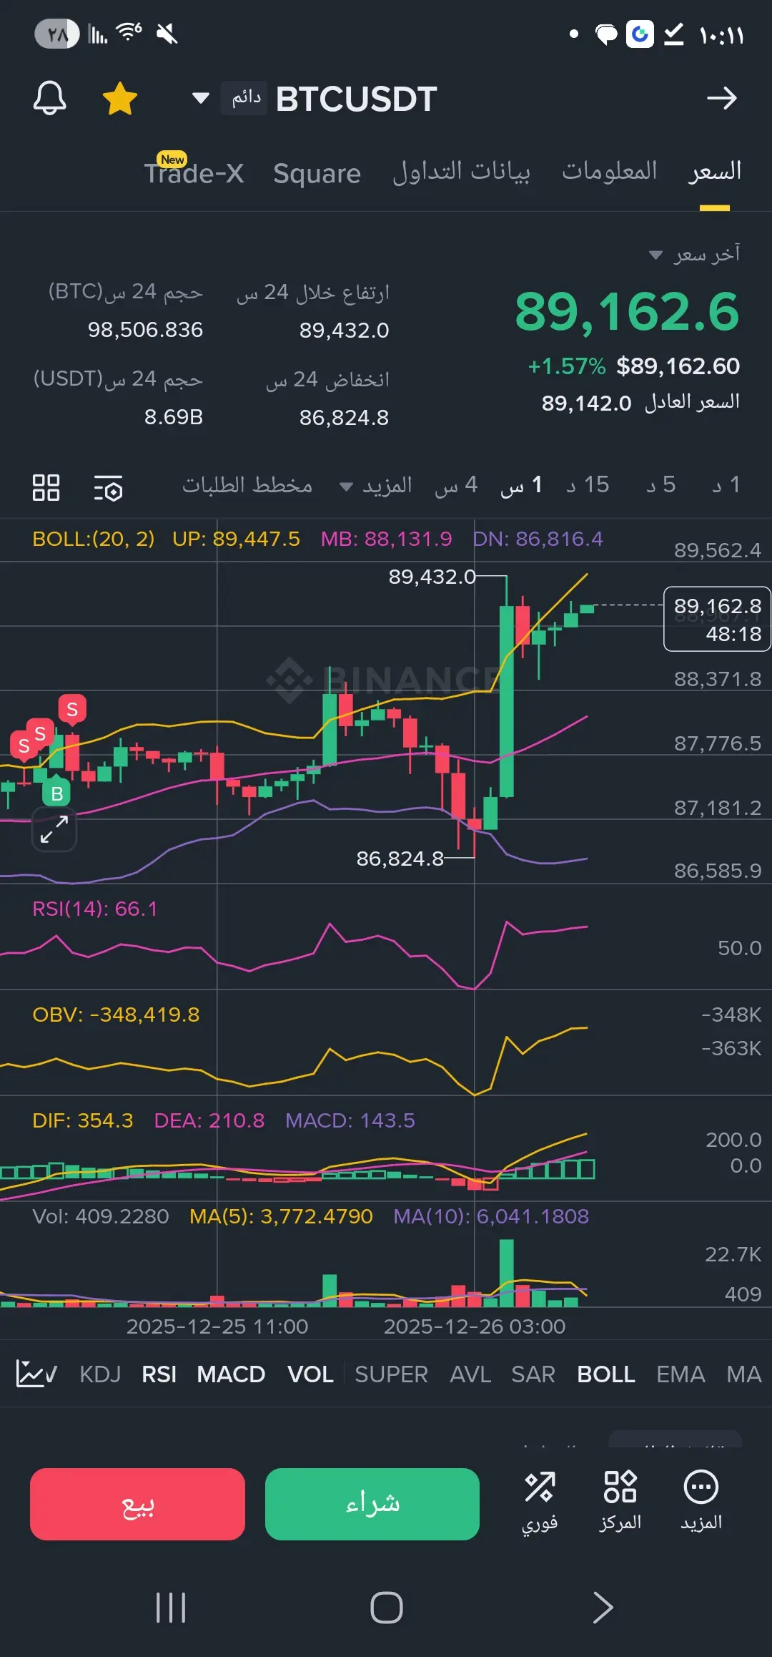
Task: Tap the red بيع sell button
Action: click(137, 1504)
